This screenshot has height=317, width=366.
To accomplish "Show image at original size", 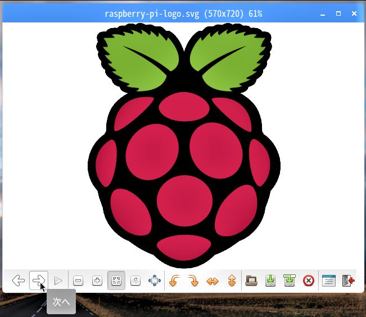I will [x=135, y=281].
